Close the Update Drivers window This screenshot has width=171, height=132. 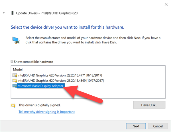tap(166, 5)
